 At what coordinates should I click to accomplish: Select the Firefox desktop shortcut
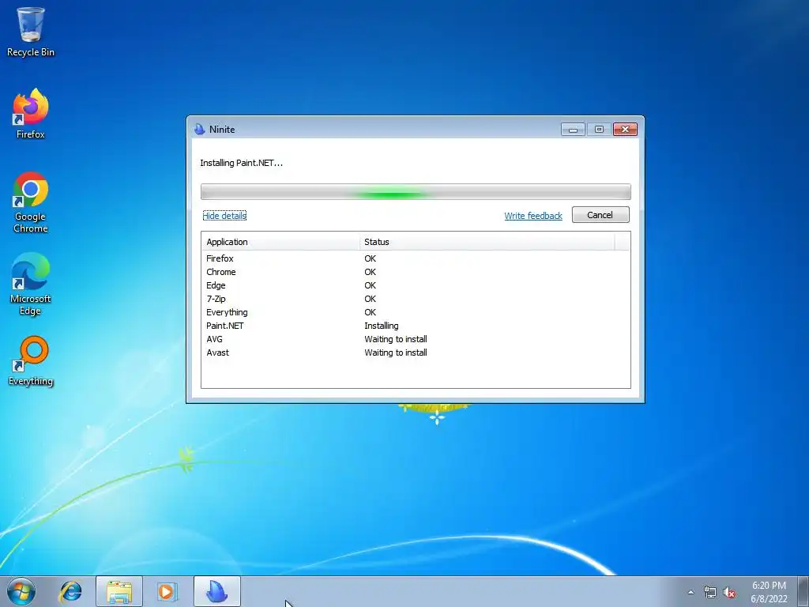[x=31, y=114]
